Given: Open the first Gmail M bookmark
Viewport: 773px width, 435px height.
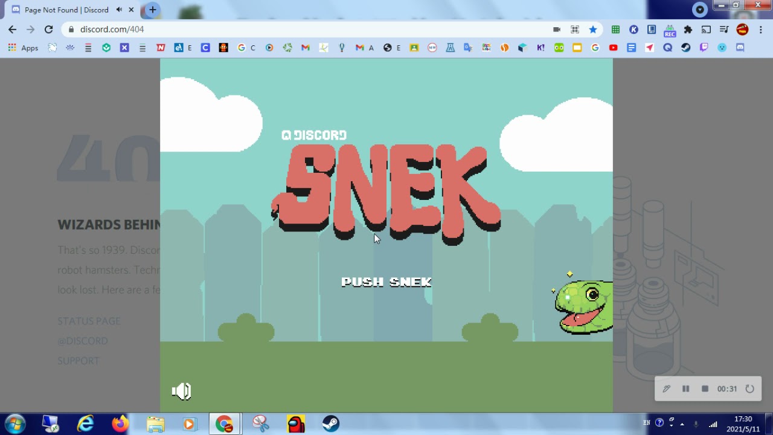Looking at the screenshot, I should click(305, 48).
